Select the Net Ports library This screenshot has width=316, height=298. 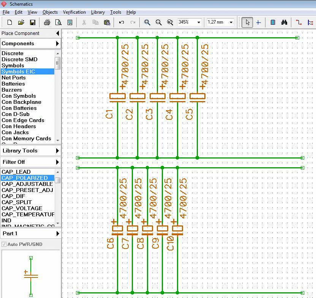pyautogui.click(x=14, y=78)
